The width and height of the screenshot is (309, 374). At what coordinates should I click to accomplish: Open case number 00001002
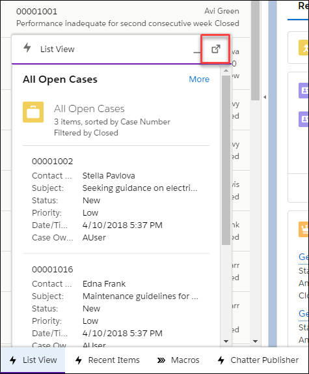(x=53, y=161)
